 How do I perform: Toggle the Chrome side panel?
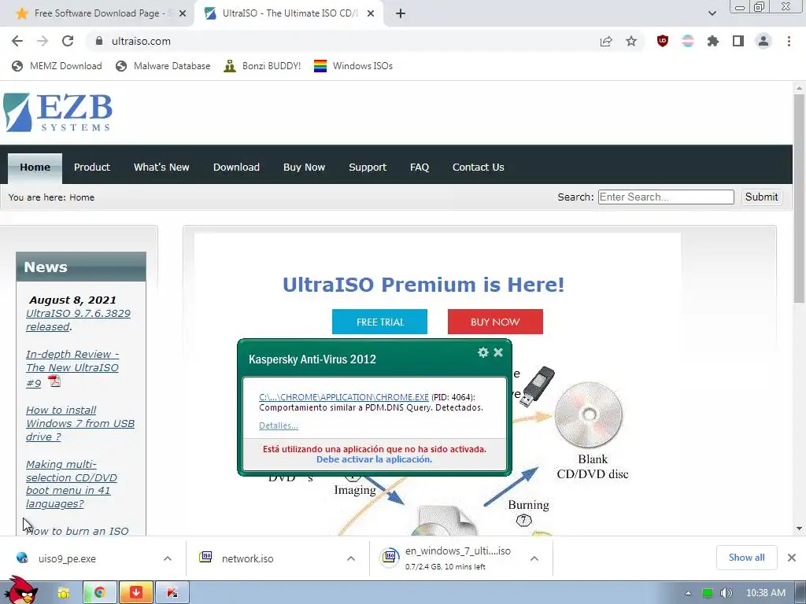click(x=738, y=41)
